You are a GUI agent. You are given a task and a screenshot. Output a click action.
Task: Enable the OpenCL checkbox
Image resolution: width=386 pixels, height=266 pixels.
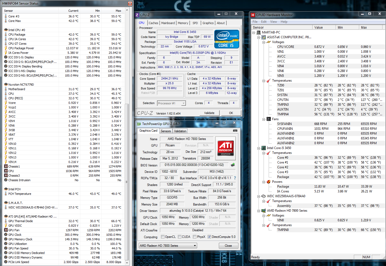(x=163, y=237)
